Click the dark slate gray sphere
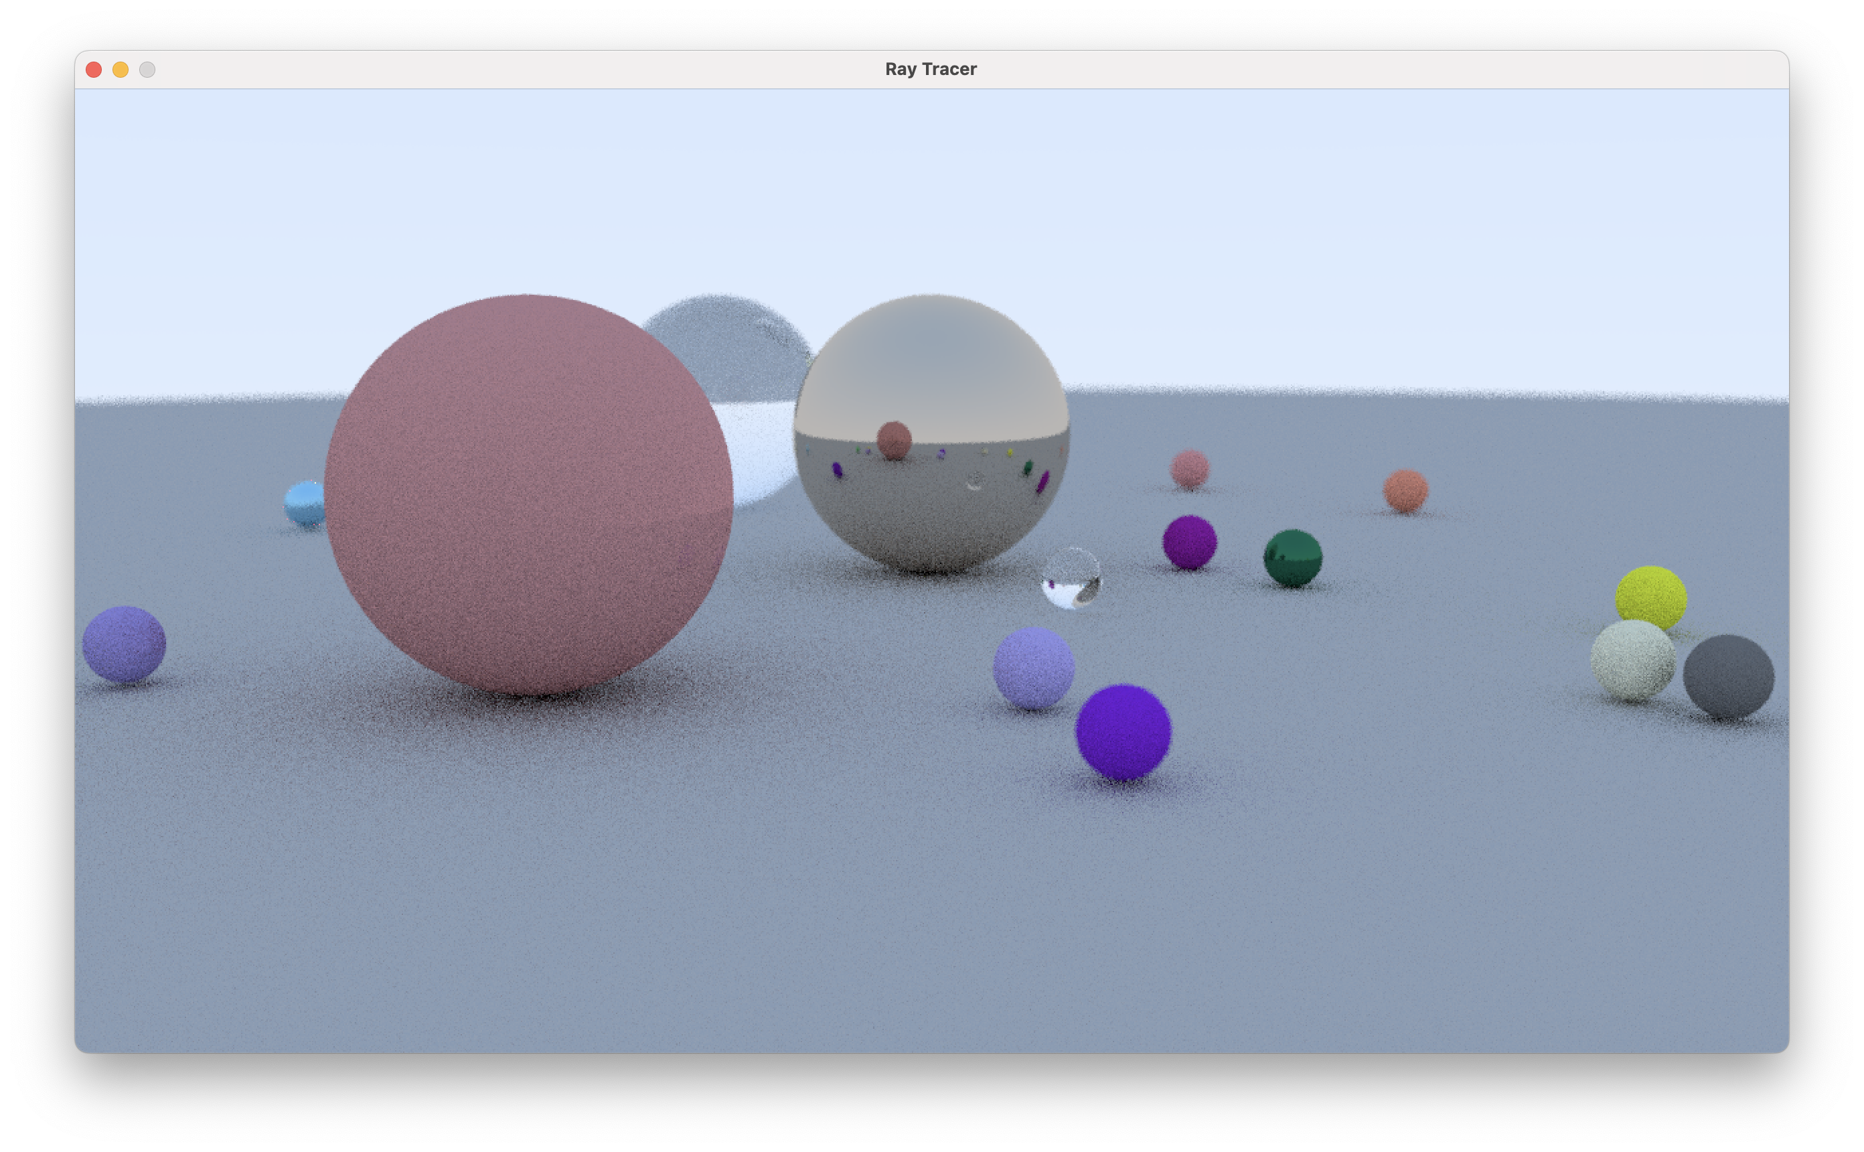The image size is (1864, 1152). pyautogui.click(x=1729, y=676)
